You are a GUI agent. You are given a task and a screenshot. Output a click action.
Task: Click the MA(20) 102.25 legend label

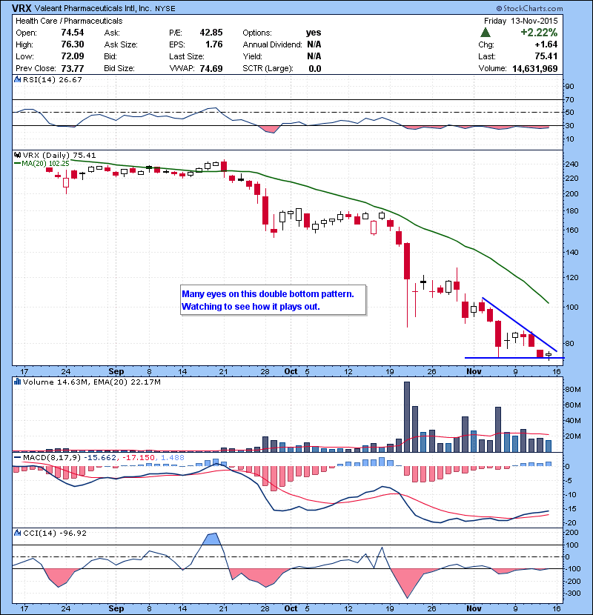45,164
